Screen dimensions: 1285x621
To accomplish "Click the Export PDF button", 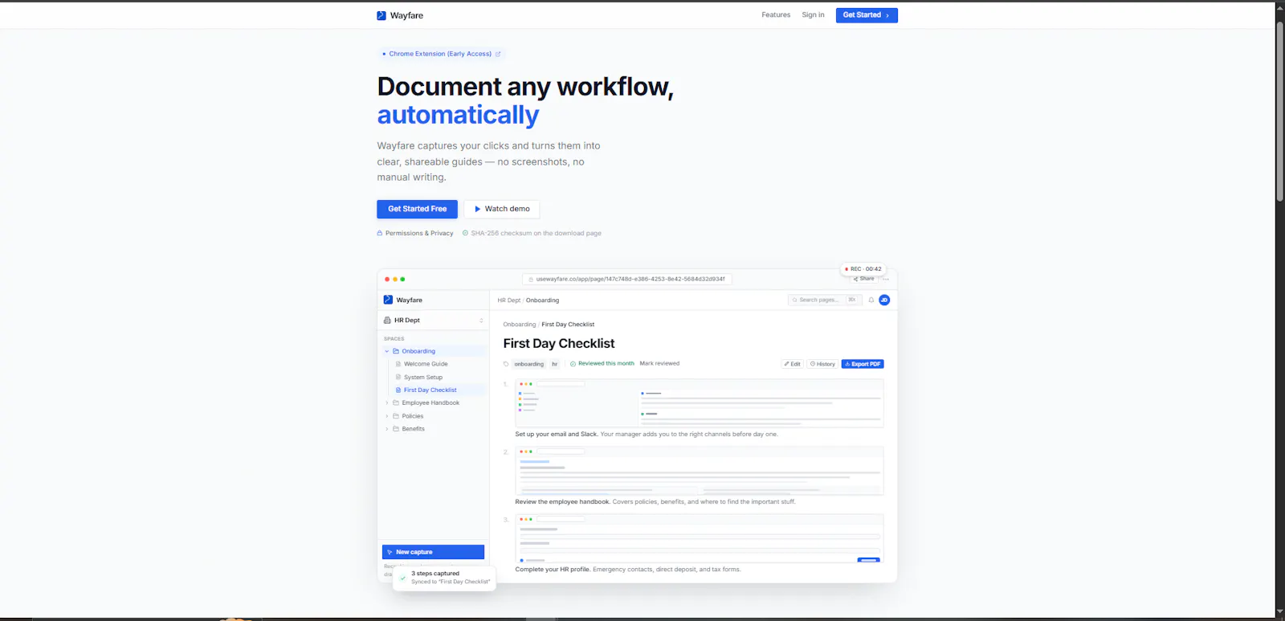I will tap(863, 364).
